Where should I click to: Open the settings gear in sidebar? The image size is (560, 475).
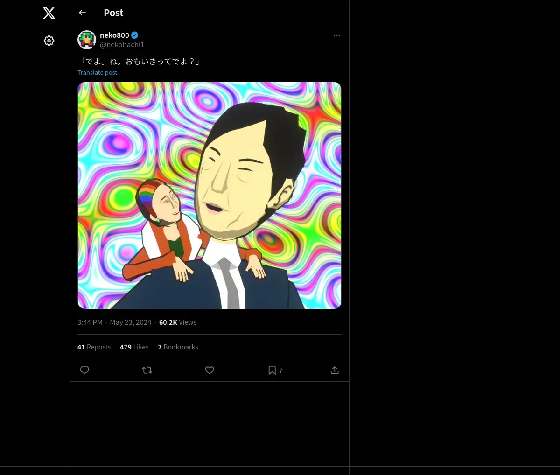point(49,41)
